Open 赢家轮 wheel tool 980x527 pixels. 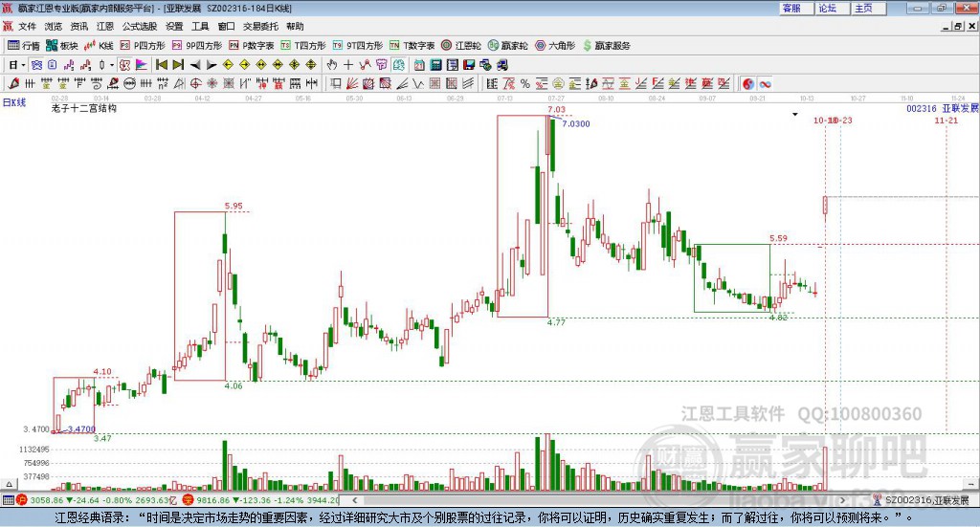(x=507, y=46)
